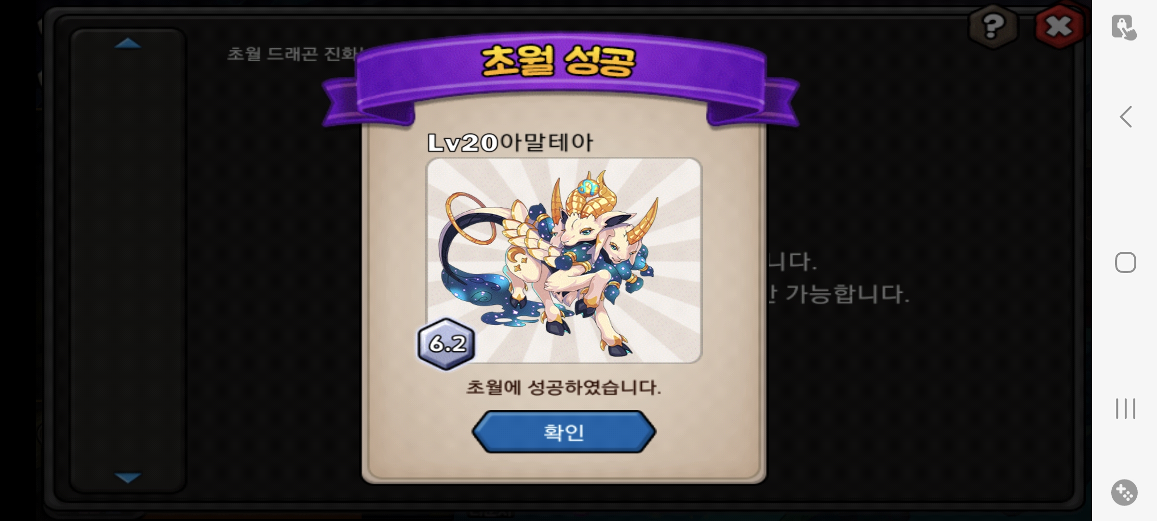This screenshot has height=521, width=1157.
Task: Tap the 6.2 grade hexagon badge
Action: [x=446, y=344]
